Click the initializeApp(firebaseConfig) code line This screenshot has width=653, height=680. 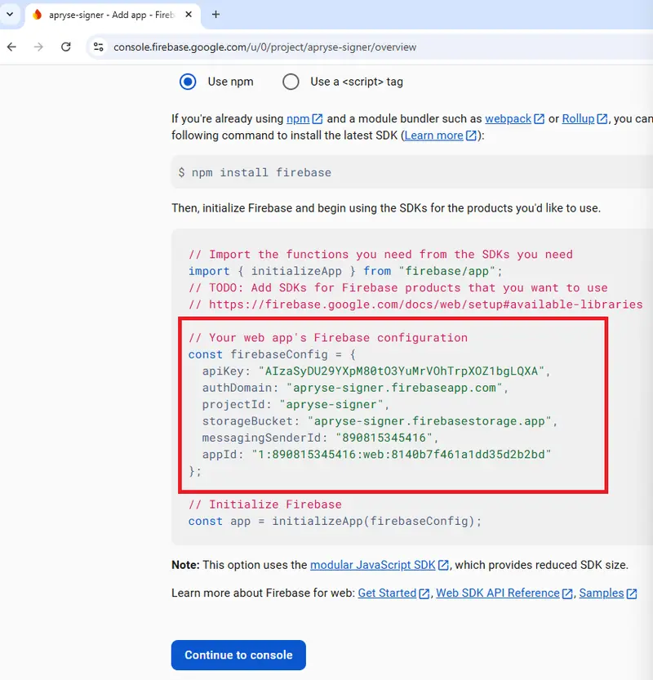[x=335, y=522]
